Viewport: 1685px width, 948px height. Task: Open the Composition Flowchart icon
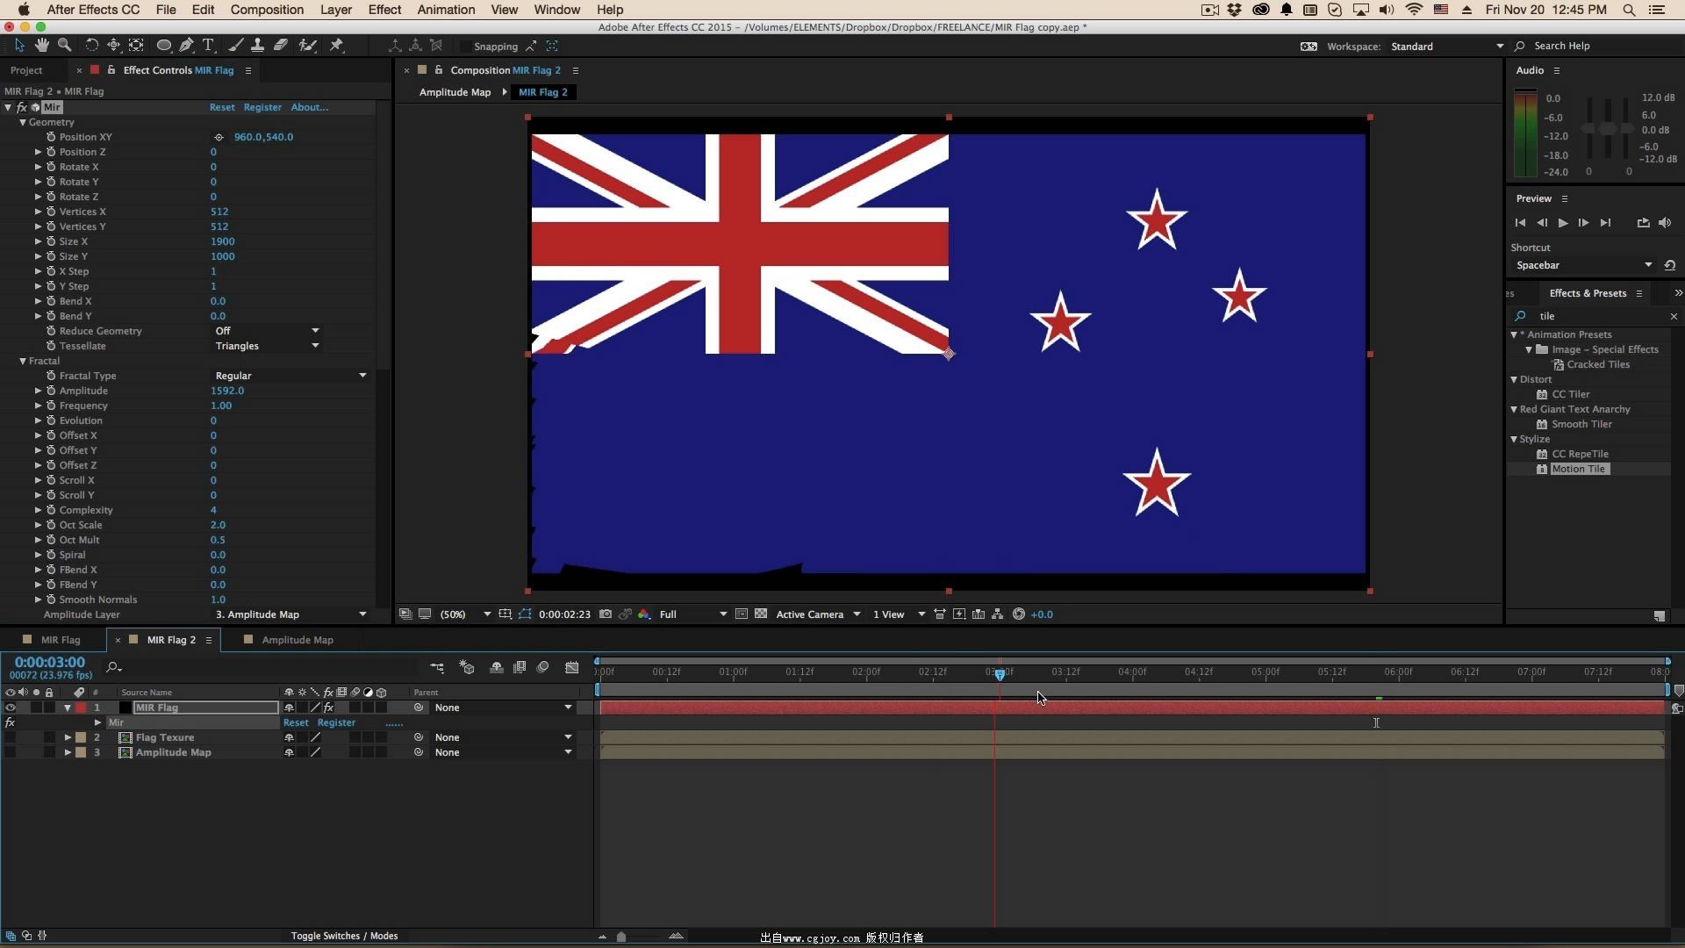tap(998, 614)
